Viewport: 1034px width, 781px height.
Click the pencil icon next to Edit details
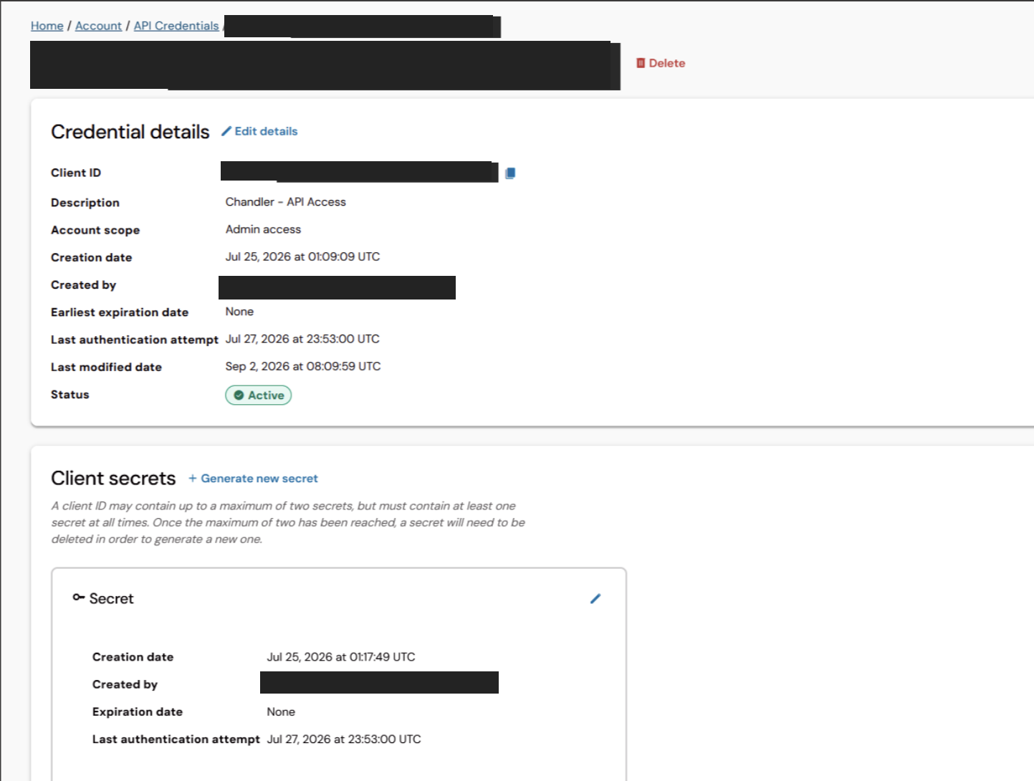(x=226, y=131)
